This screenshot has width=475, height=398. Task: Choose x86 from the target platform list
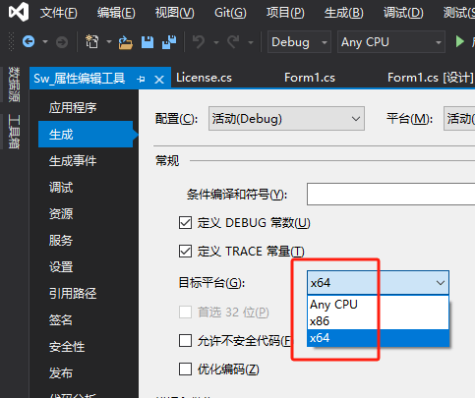pyautogui.click(x=378, y=321)
